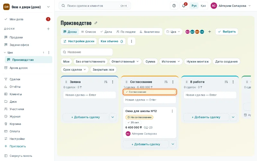257x161 pixels.
Task: Click Добавить сделку in Согласование column
Action: (x=146, y=144)
